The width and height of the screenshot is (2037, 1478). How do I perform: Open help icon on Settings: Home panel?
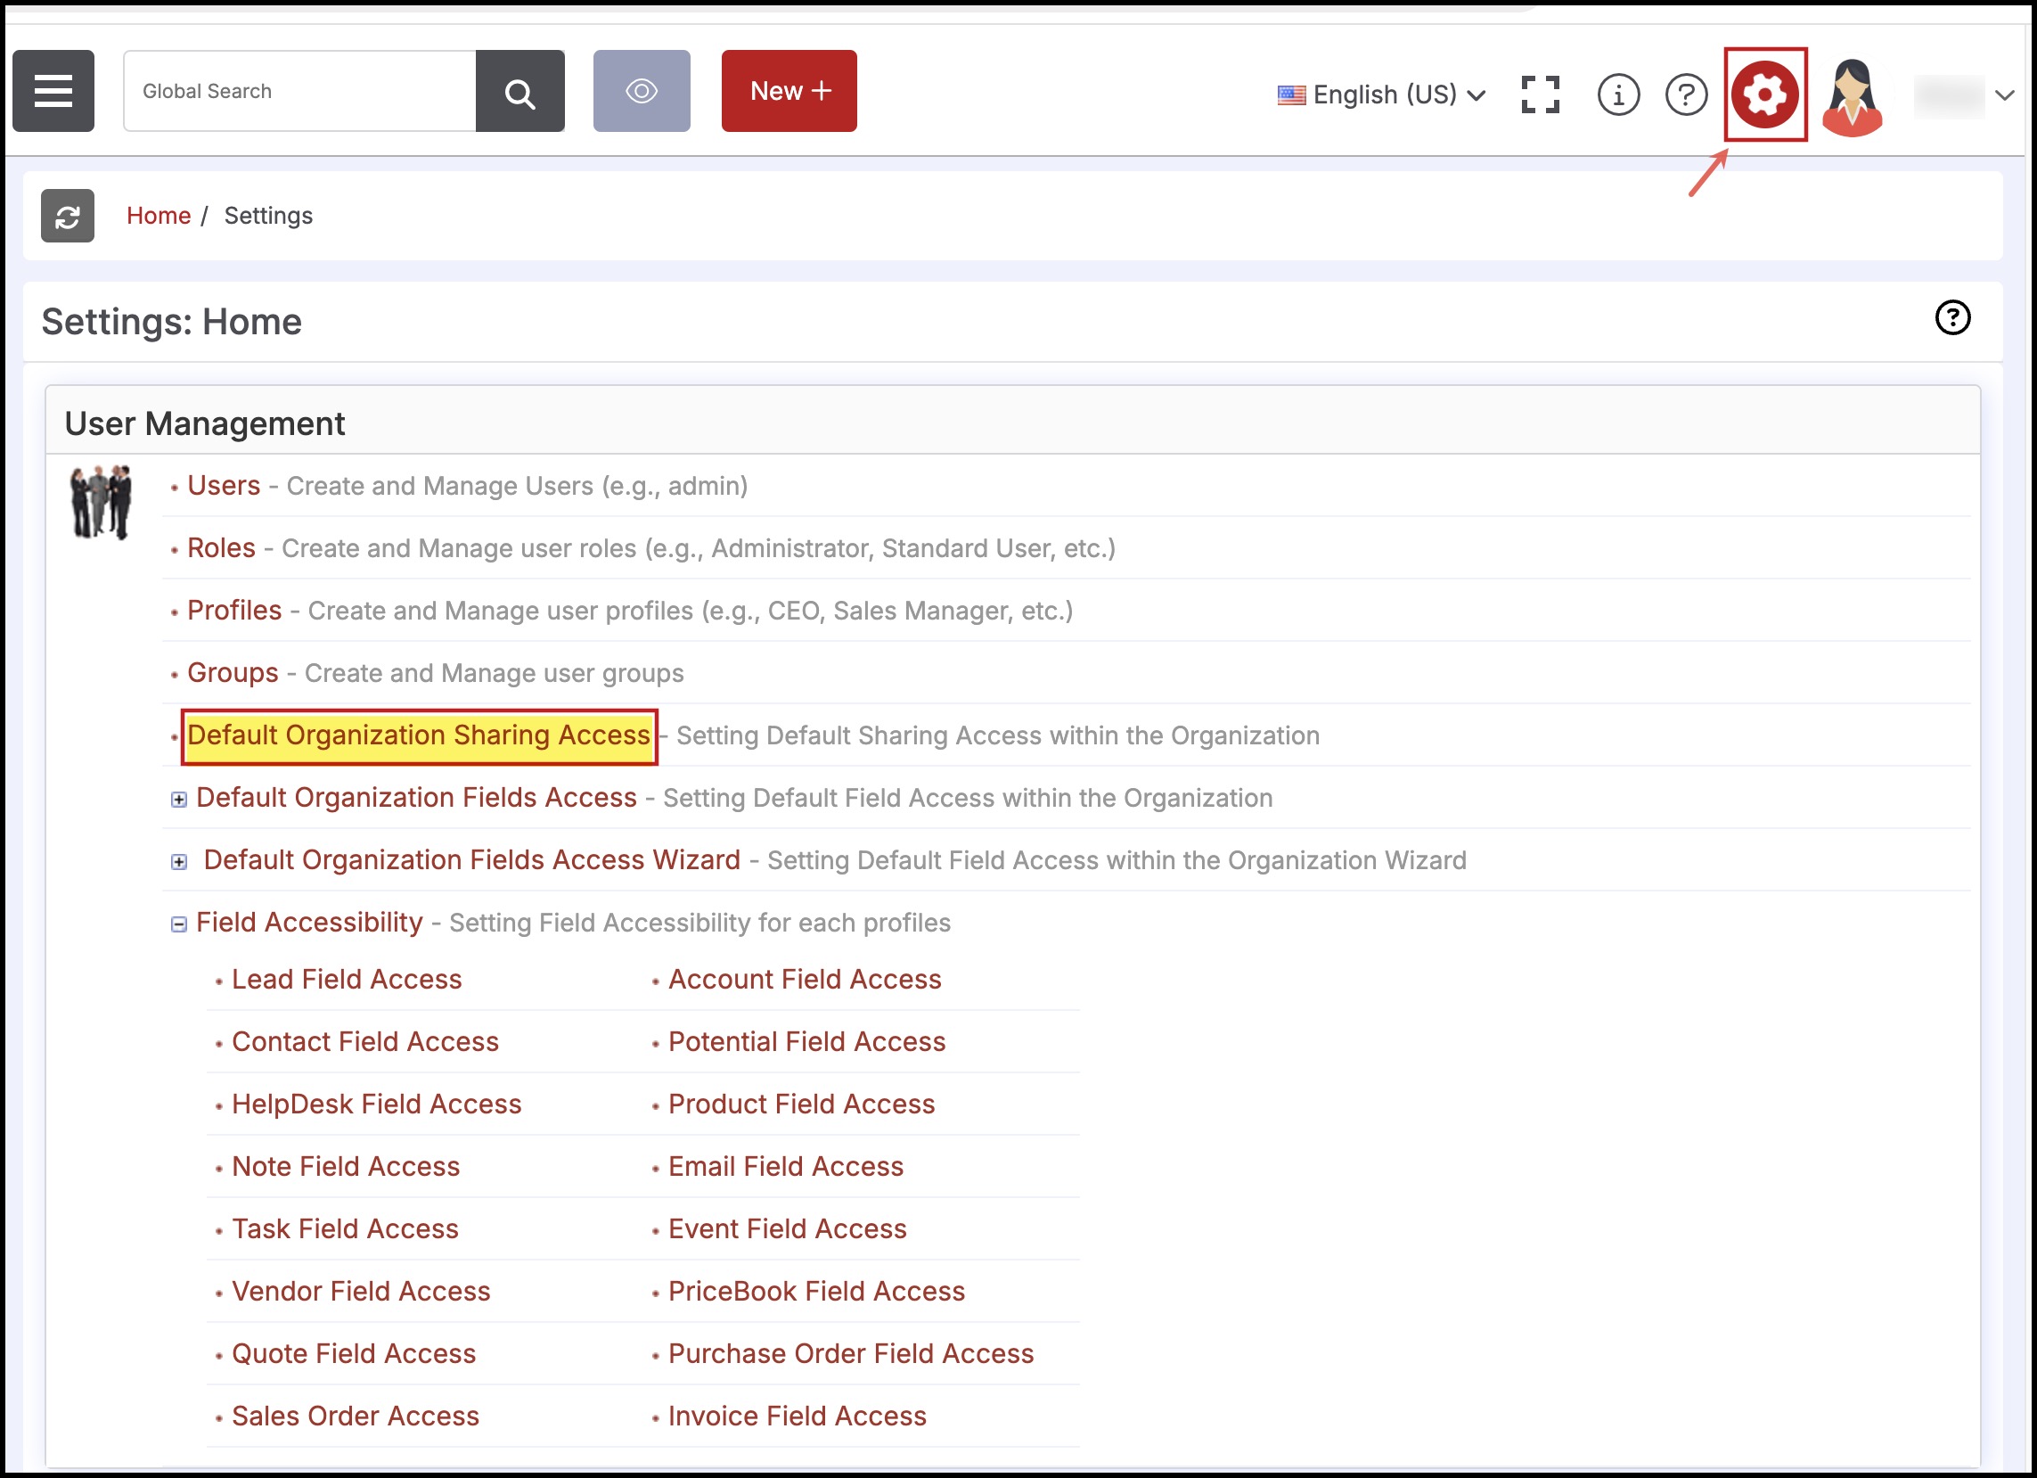point(1951,317)
